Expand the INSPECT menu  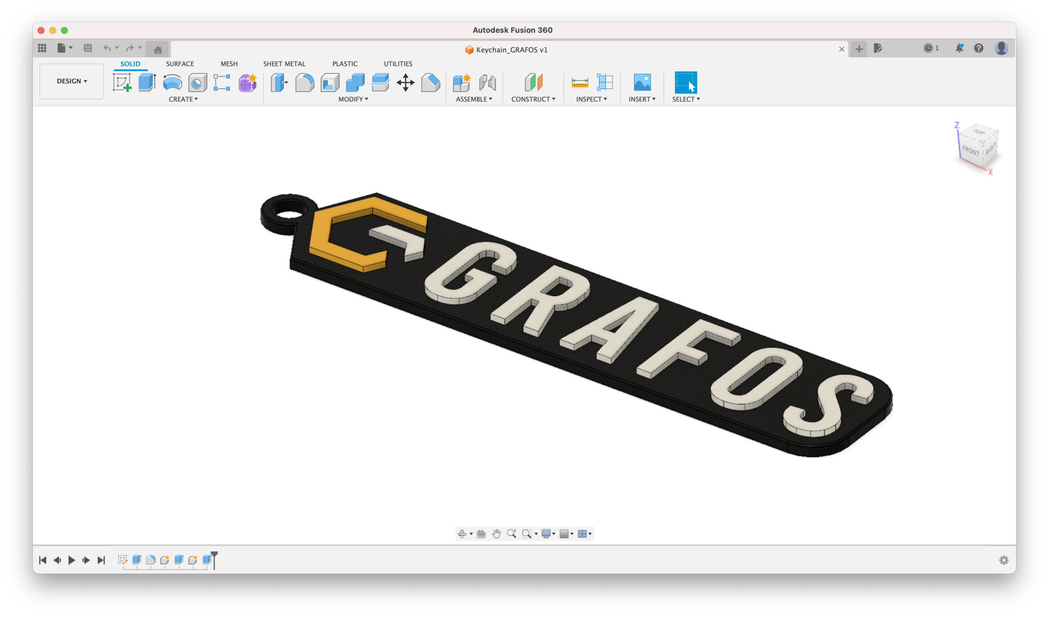tap(592, 99)
